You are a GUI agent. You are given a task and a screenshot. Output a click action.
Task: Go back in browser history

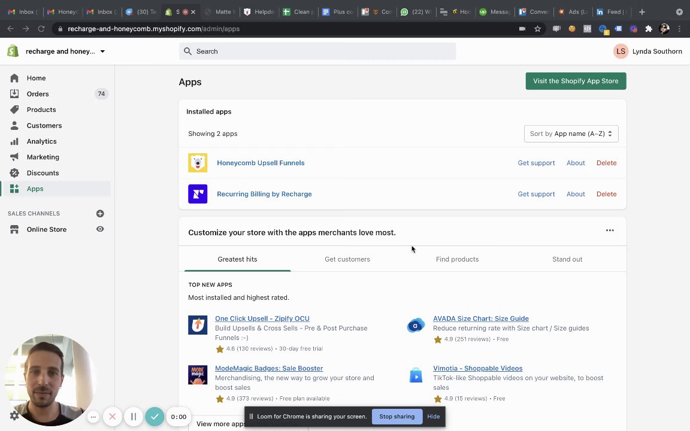(11, 29)
